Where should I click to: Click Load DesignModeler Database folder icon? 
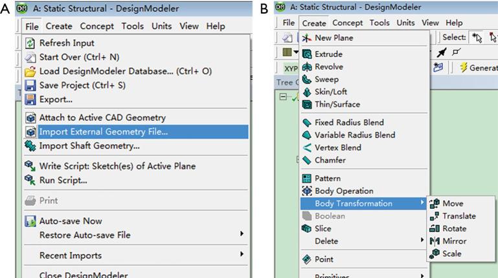[30, 71]
